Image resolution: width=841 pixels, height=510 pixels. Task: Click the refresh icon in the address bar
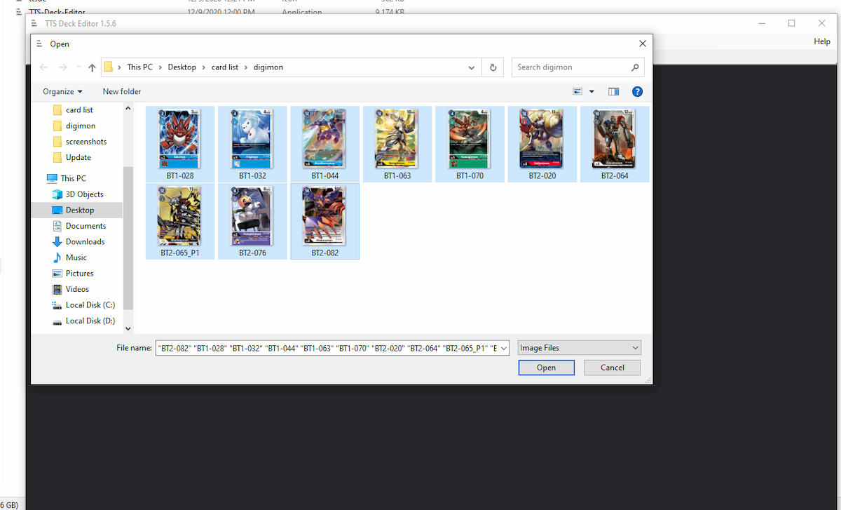pyautogui.click(x=493, y=67)
